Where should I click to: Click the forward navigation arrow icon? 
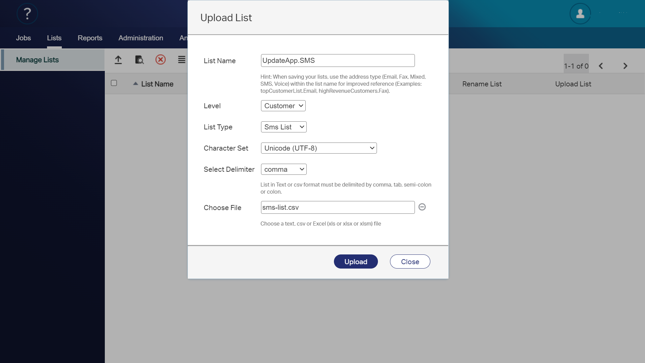point(625,66)
